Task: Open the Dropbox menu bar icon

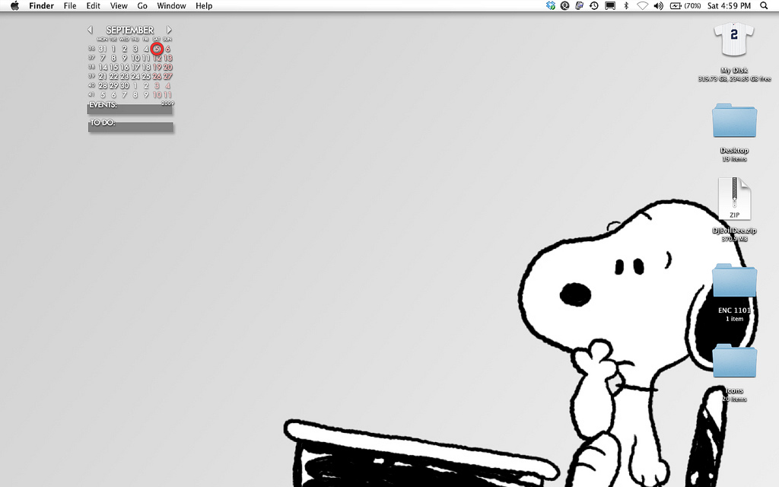Action: [x=551, y=6]
